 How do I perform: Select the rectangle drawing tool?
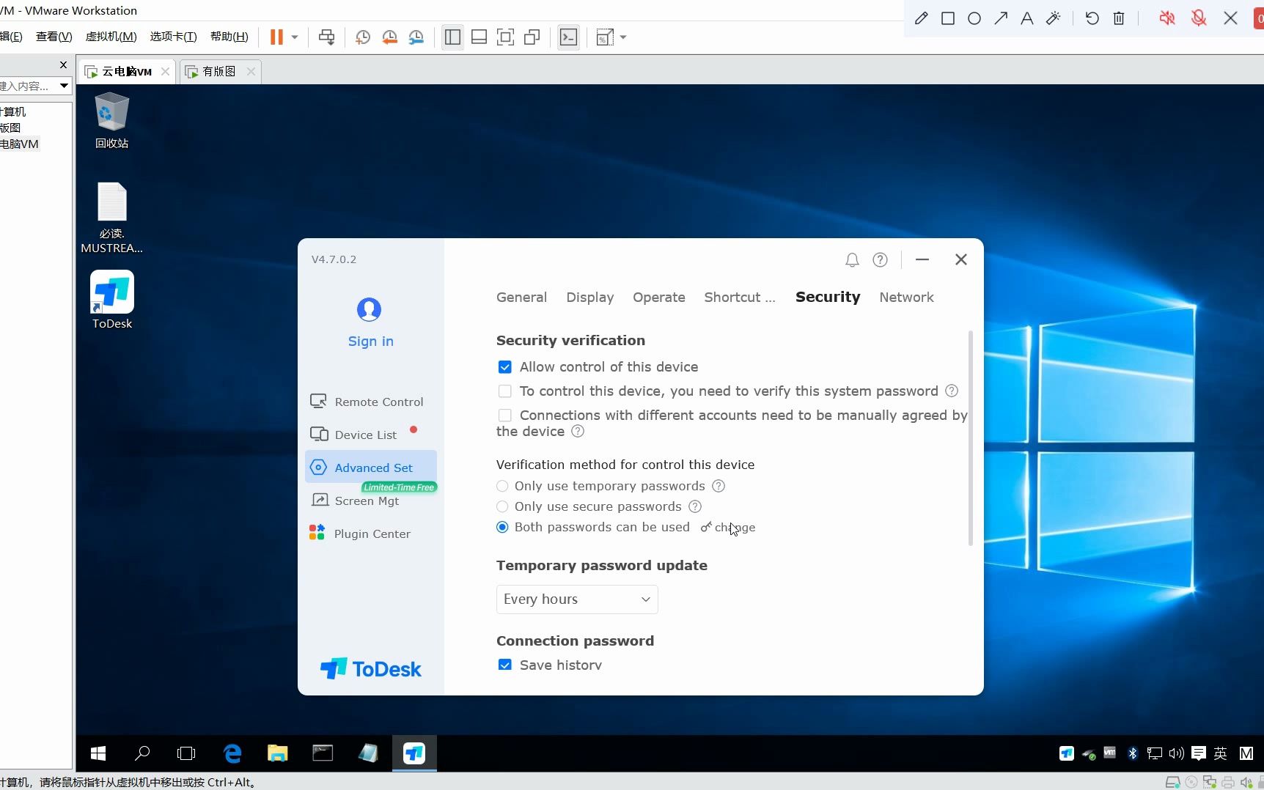[948, 18]
